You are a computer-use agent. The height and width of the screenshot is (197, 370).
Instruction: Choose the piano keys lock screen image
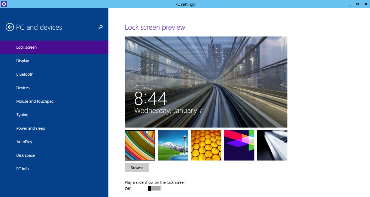(x=272, y=145)
